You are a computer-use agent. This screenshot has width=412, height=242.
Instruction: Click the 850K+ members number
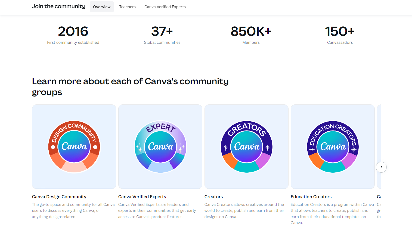(251, 31)
